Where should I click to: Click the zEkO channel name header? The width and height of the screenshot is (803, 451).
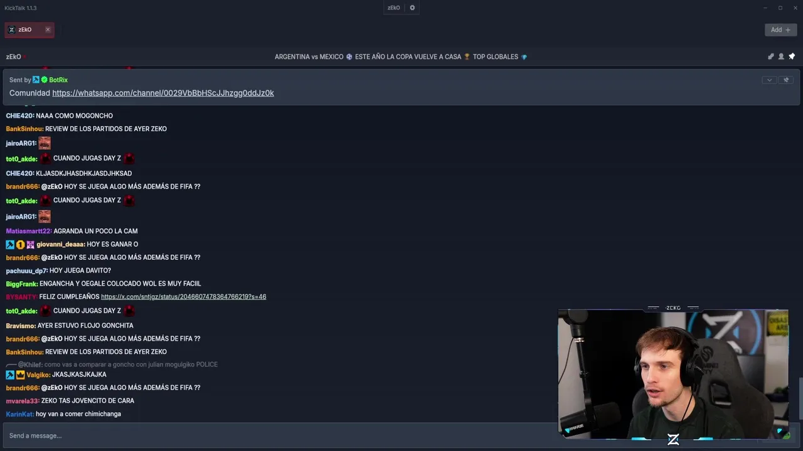point(14,56)
